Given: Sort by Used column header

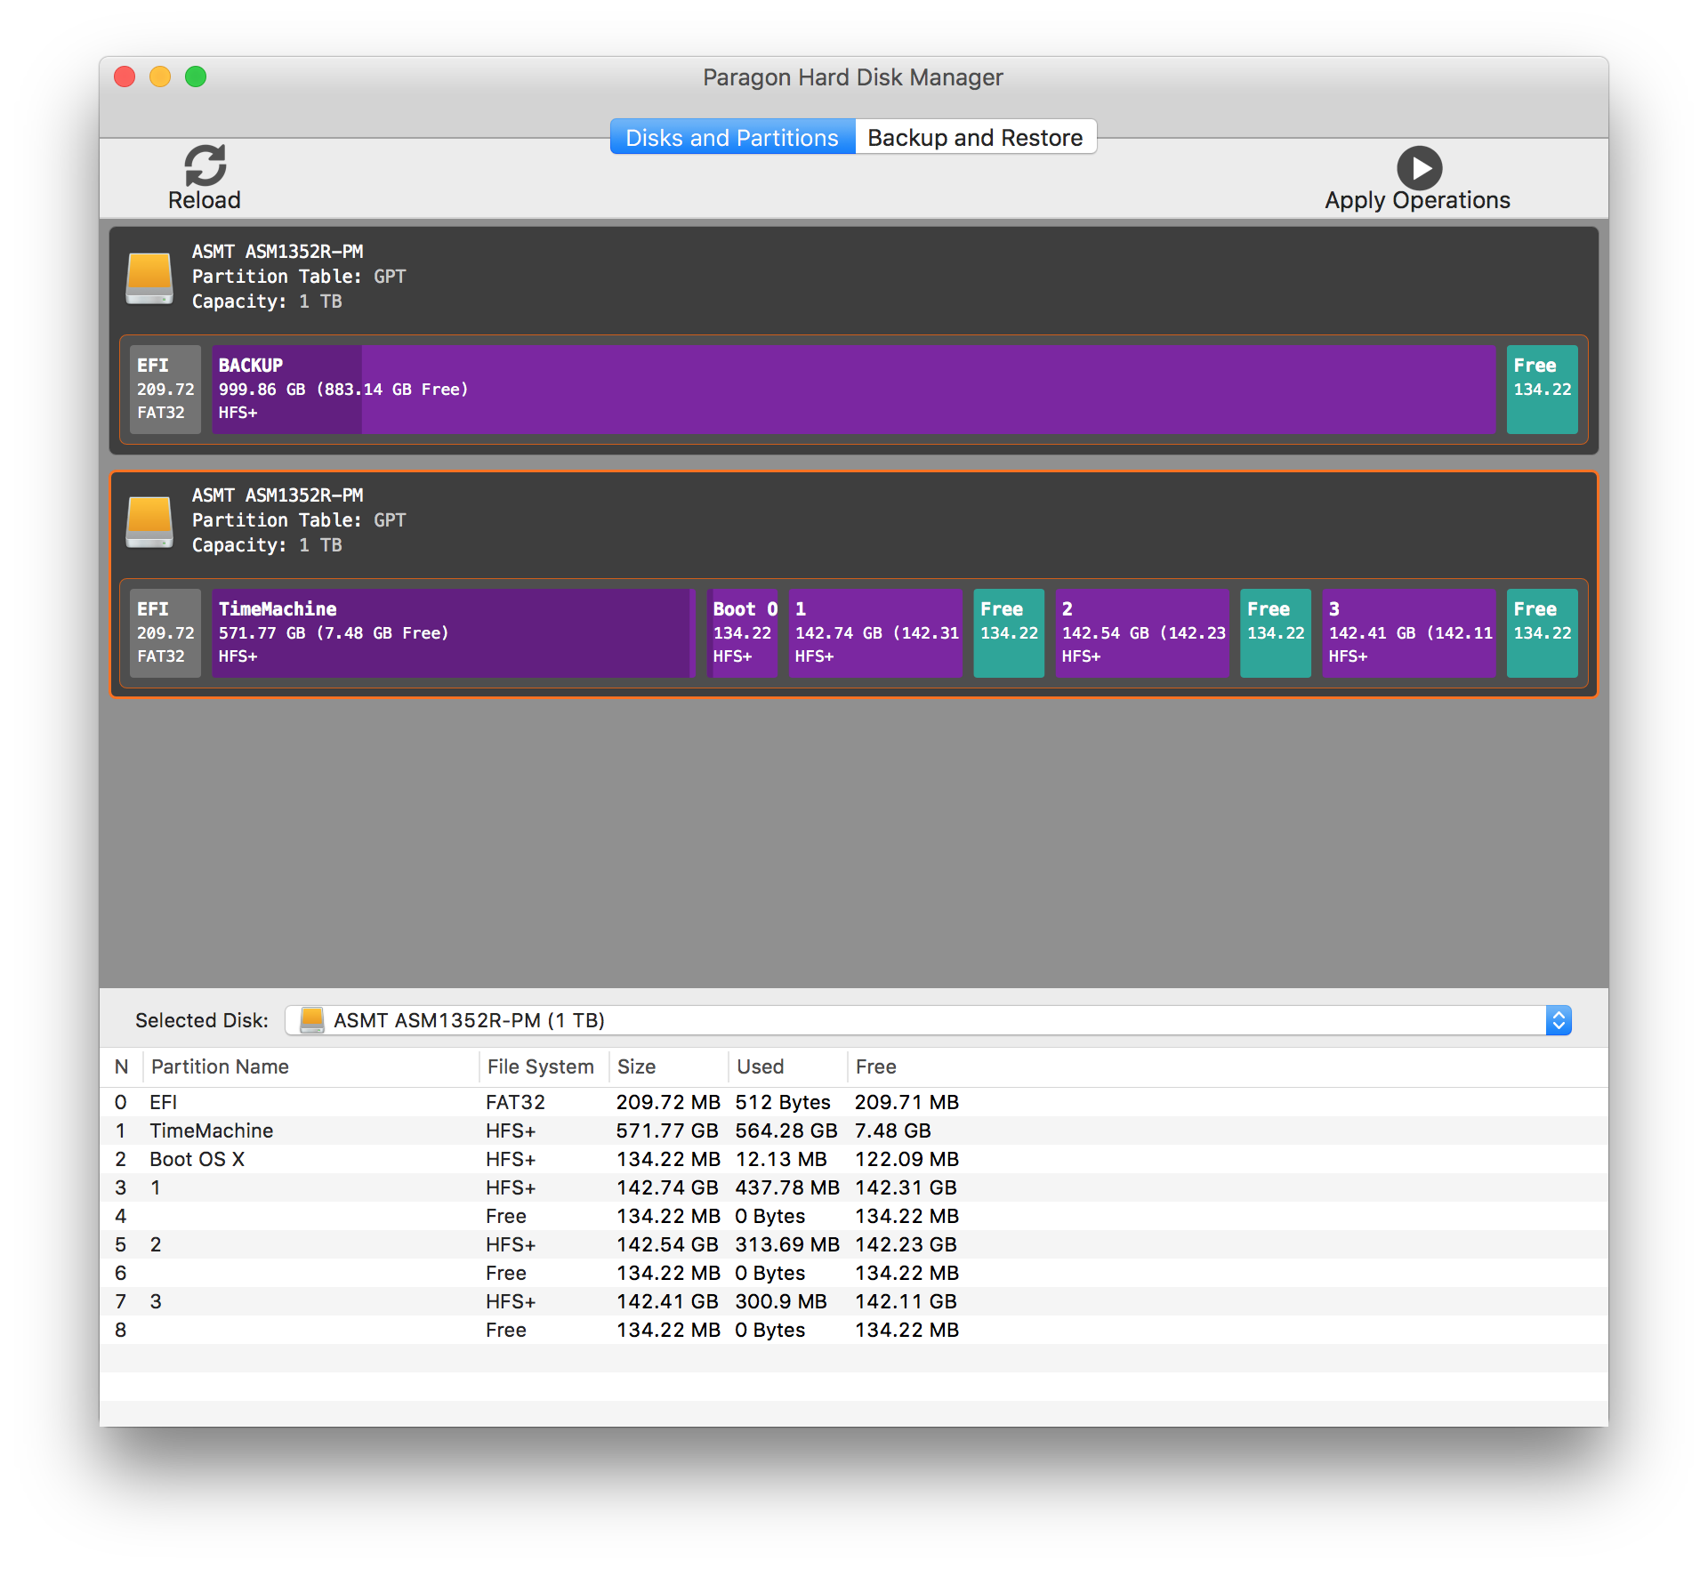Looking at the screenshot, I should (788, 1066).
